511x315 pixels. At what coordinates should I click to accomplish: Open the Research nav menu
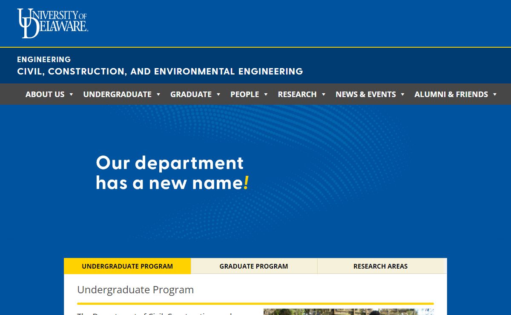[x=297, y=94]
